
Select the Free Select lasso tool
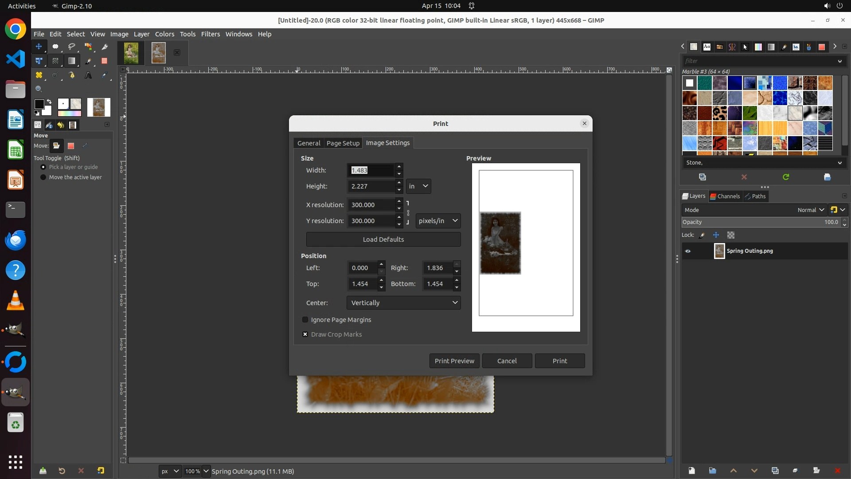pyautogui.click(x=72, y=47)
